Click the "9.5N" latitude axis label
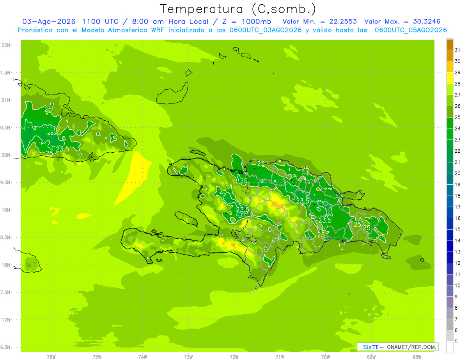This screenshot has width=468, height=362. click(x=6, y=182)
